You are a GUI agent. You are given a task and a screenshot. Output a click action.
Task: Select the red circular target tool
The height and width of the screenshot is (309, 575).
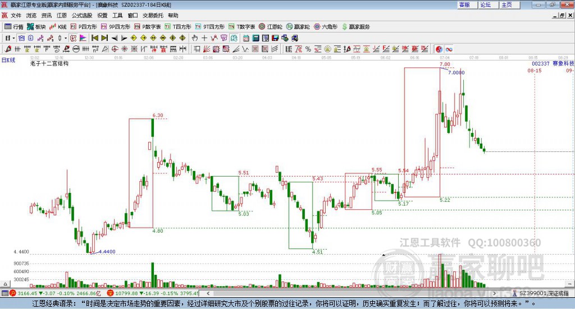(x=115, y=49)
